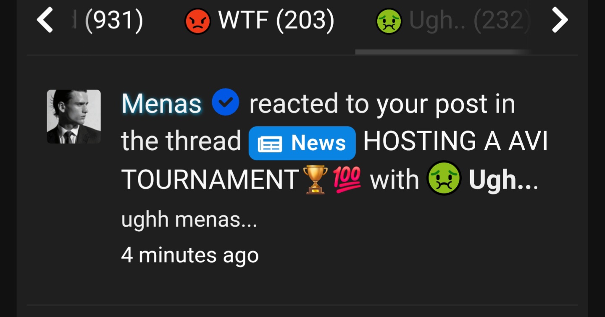Viewport: 605px width, 317px height.
Task: Click the '4 minutes ago' timestamp
Action: [190, 255]
